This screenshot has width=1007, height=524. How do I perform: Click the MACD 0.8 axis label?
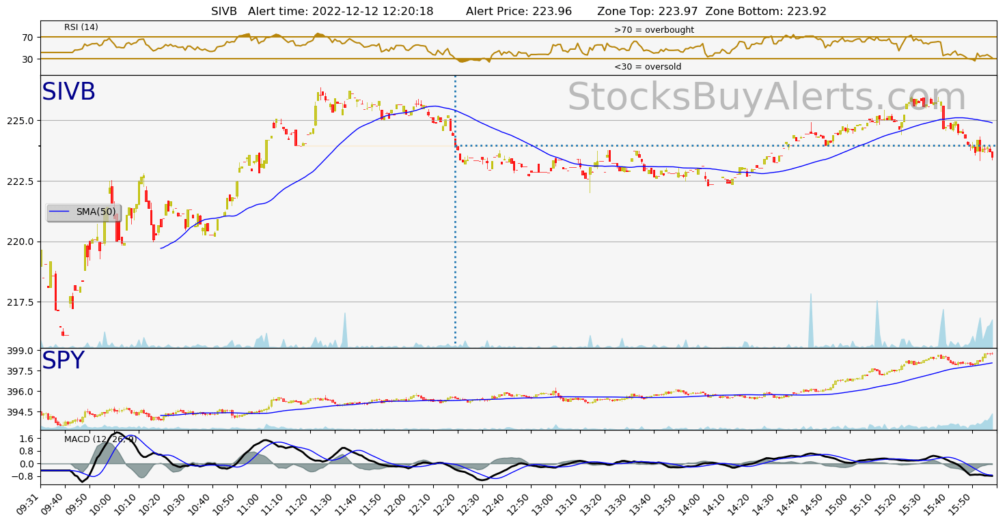[27, 451]
